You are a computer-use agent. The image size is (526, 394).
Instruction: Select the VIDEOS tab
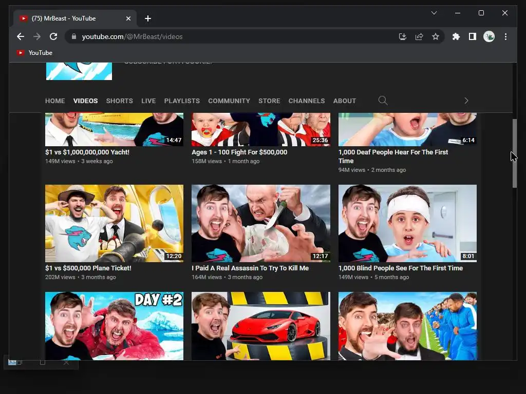click(86, 101)
